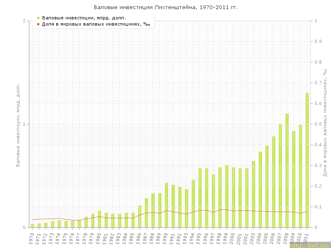The image size is (331, 248).
Task: Click the chart title 'Валовые инвестиции Лихтенштейна'
Action: (165, 7)
